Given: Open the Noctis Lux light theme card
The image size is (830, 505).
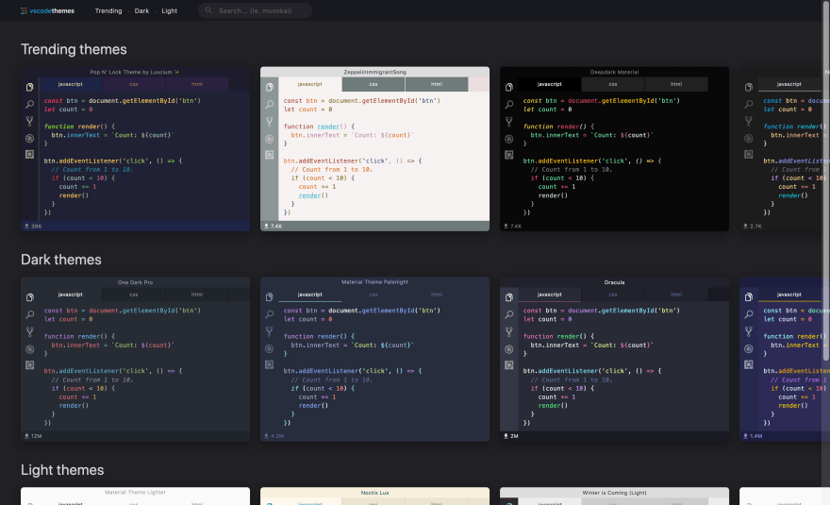Looking at the screenshot, I should [374, 496].
